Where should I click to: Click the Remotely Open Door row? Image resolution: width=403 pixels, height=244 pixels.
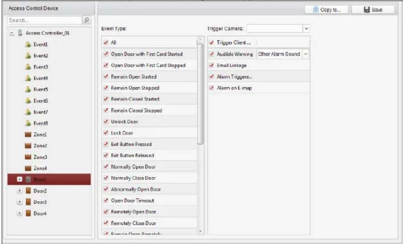(150, 212)
